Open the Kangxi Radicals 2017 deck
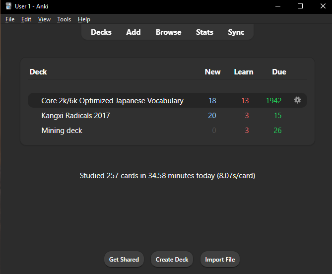This screenshot has height=274, width=332. [x=76, y=116]
